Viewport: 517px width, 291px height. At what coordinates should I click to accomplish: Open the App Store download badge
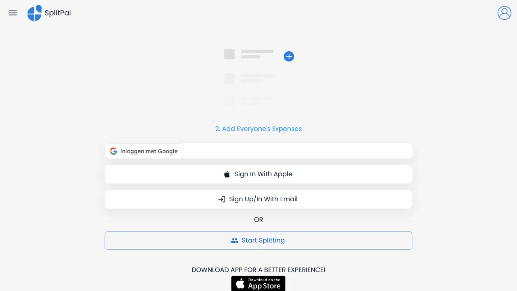258,283
